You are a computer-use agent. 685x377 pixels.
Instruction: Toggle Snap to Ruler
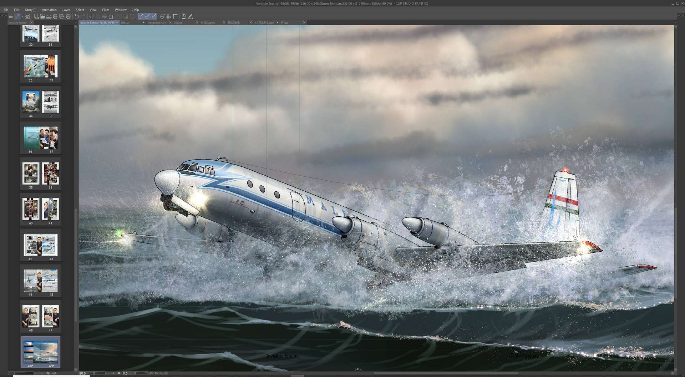point(141,16)
